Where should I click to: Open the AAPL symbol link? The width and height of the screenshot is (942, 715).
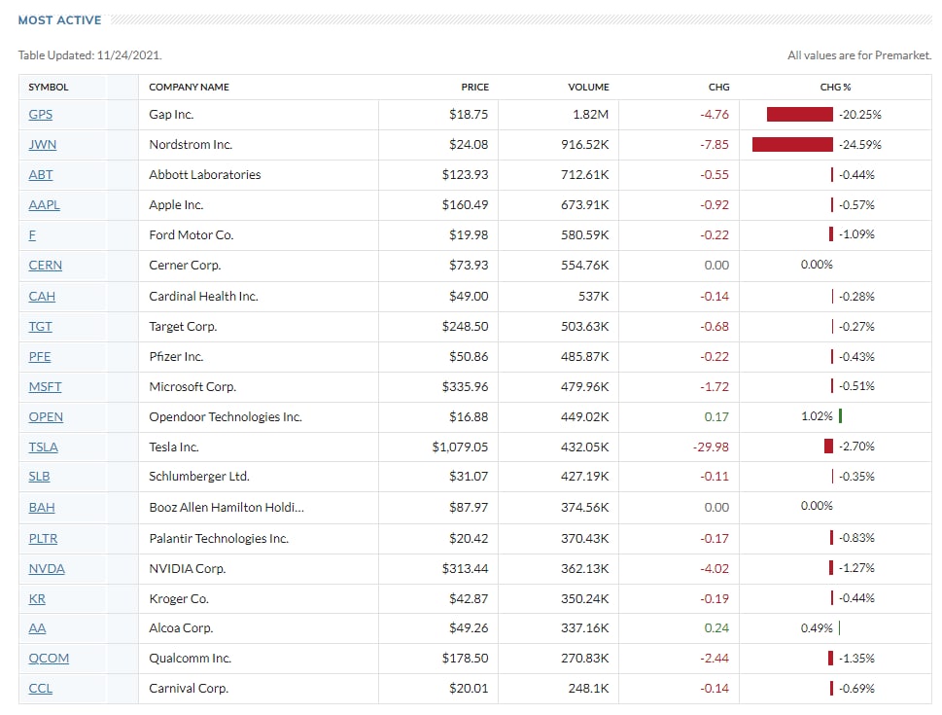click(44, 204)
